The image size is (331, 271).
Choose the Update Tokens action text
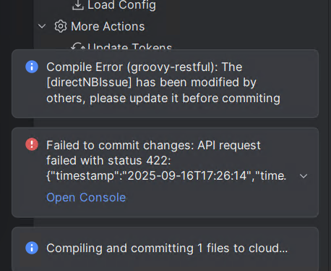pyautogui.click(x=129, y=46)
